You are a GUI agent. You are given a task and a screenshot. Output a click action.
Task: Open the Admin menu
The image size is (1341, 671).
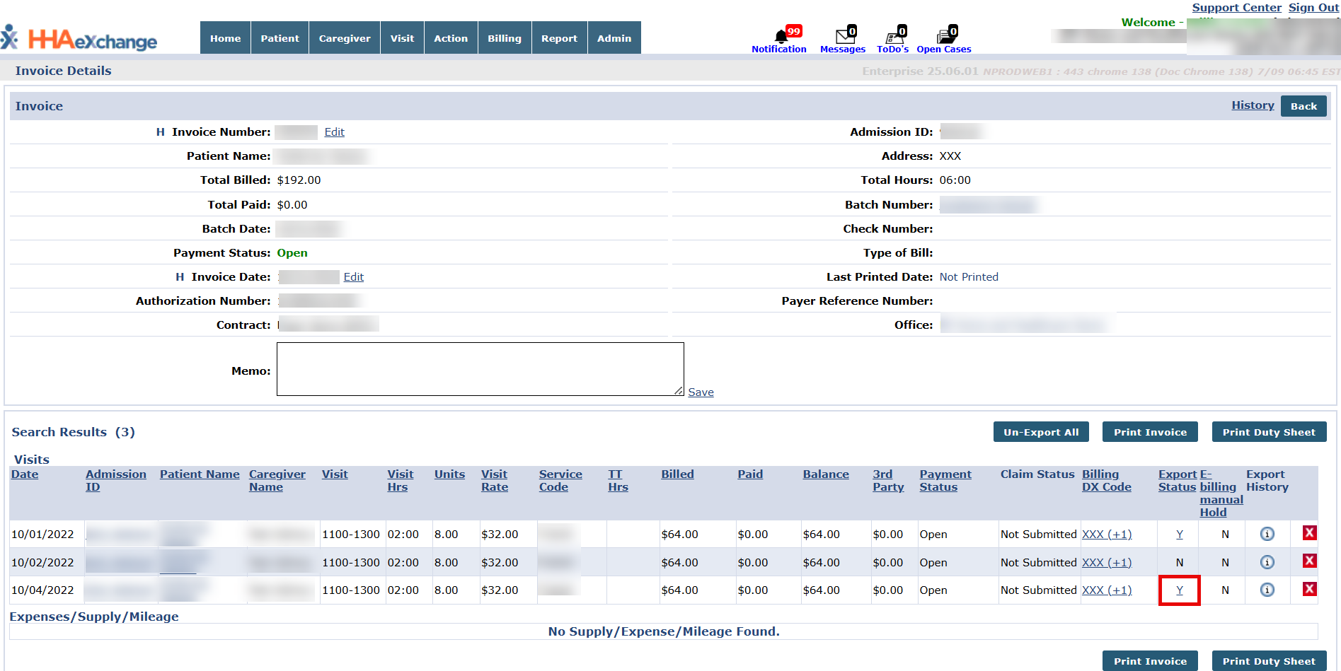(x=614, y=38)
